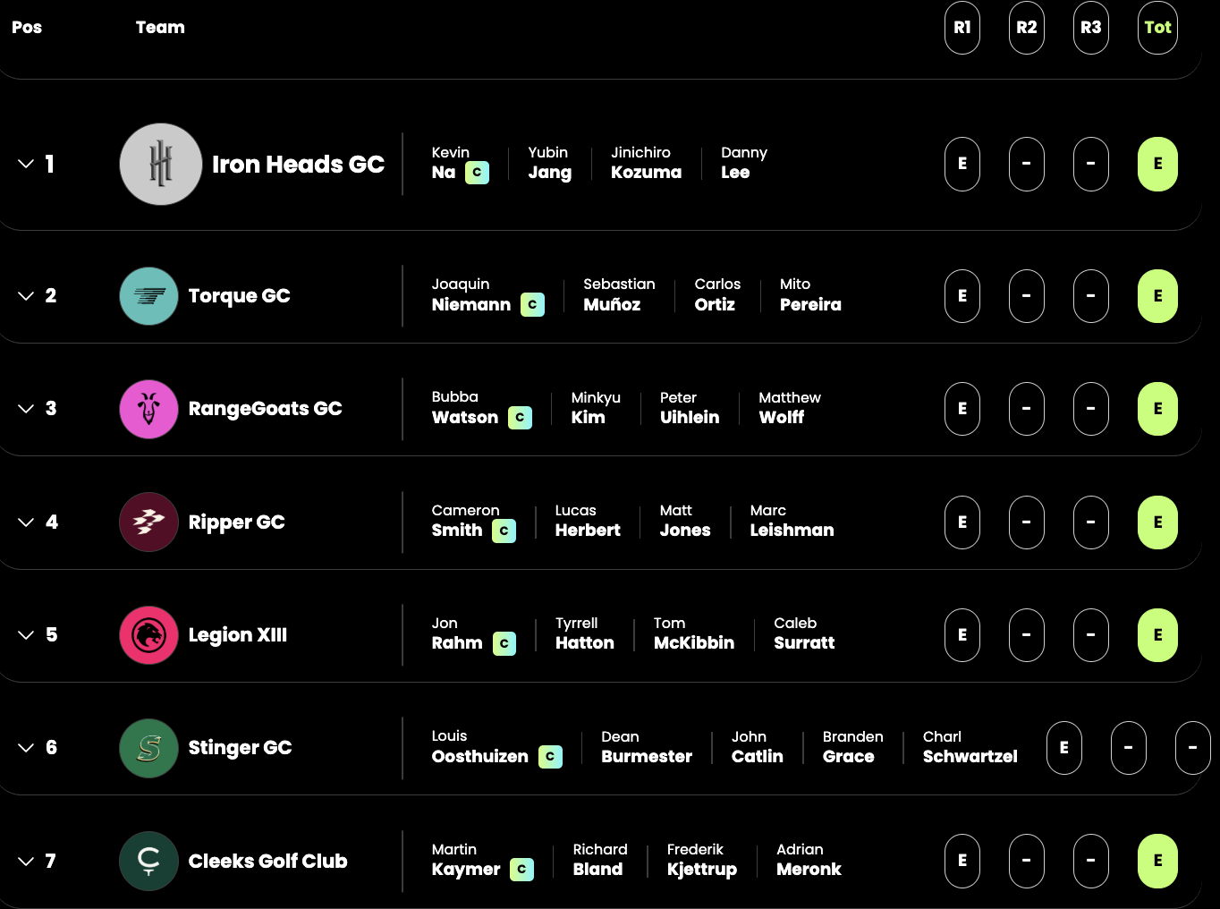Click player name Adrian Meronk
Viewport: 1220px width, 909px height.
pos(809,860)
